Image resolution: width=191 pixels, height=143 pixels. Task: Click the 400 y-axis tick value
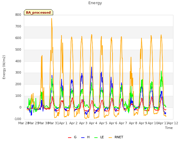18,61
